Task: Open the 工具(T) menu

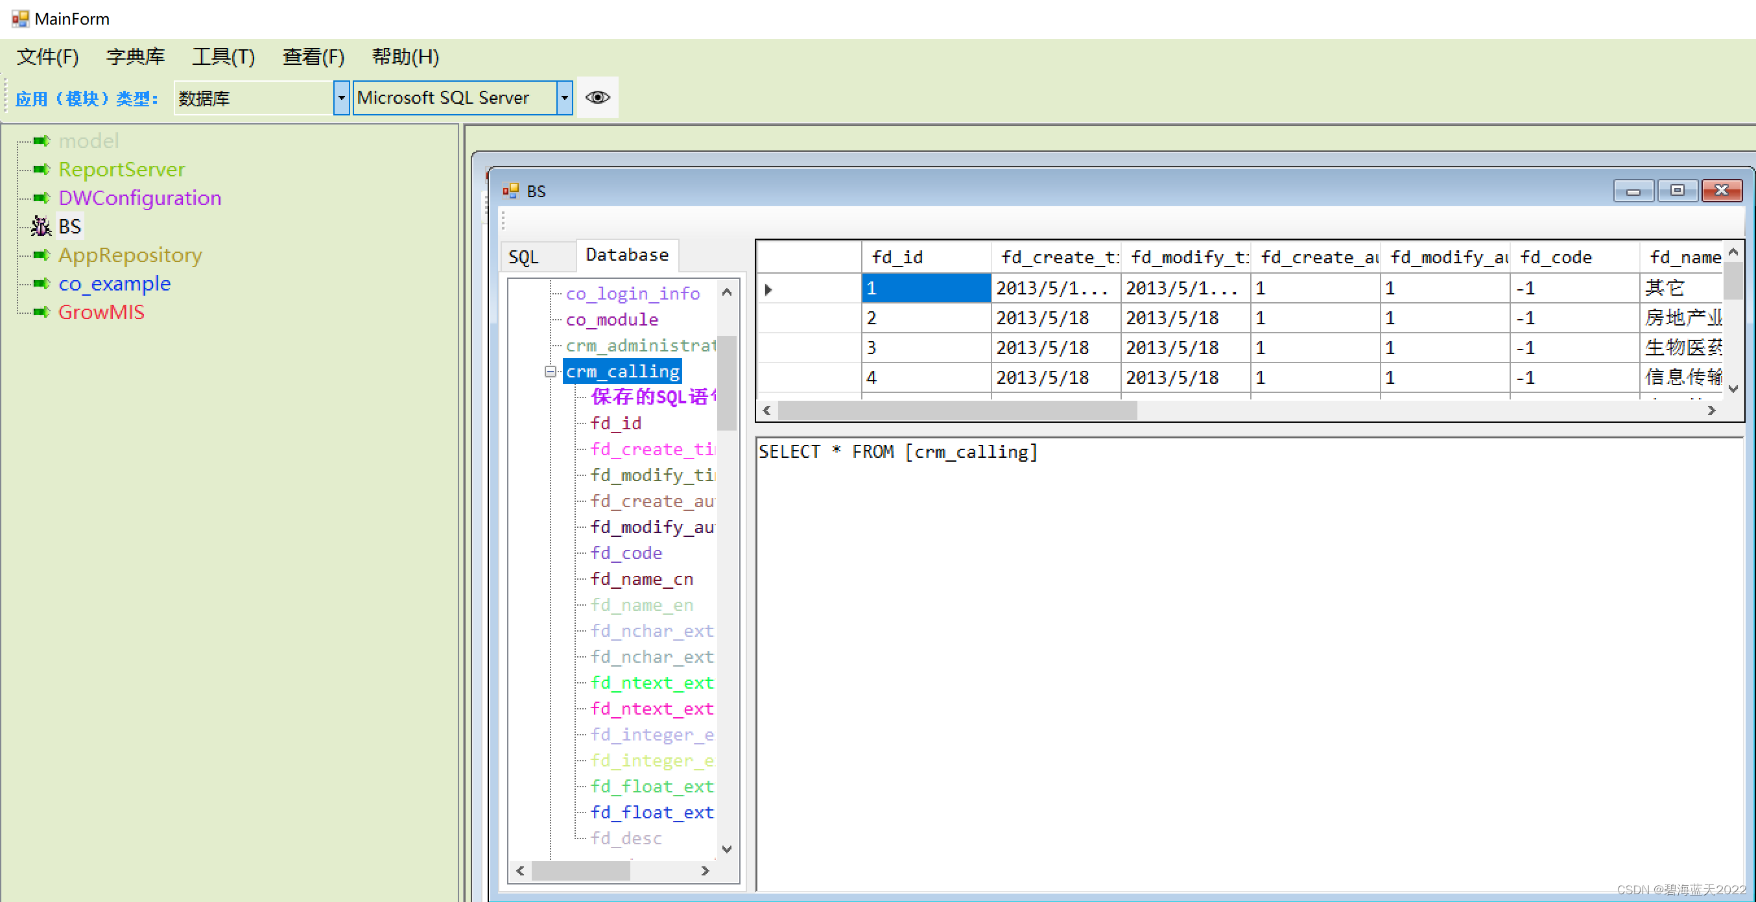Action: pyautogui.click(x=223, y=56)
